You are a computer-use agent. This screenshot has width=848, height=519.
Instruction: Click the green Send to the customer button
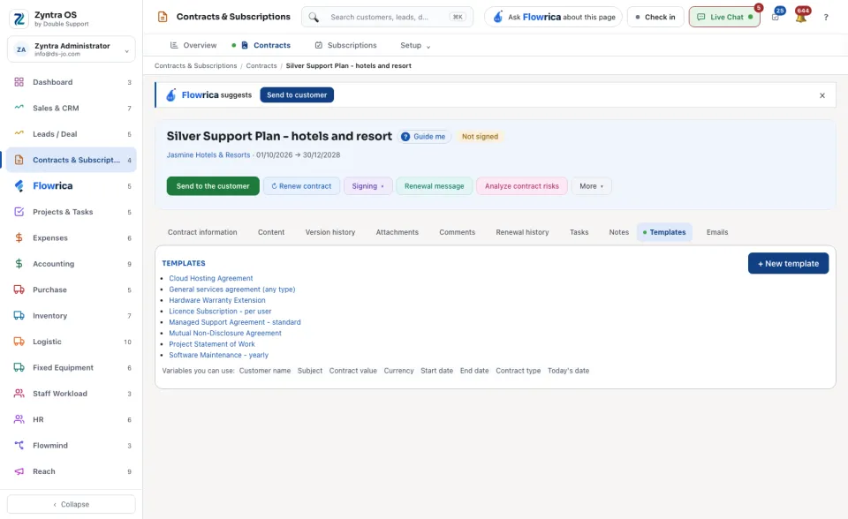click(x=213, y=186)
